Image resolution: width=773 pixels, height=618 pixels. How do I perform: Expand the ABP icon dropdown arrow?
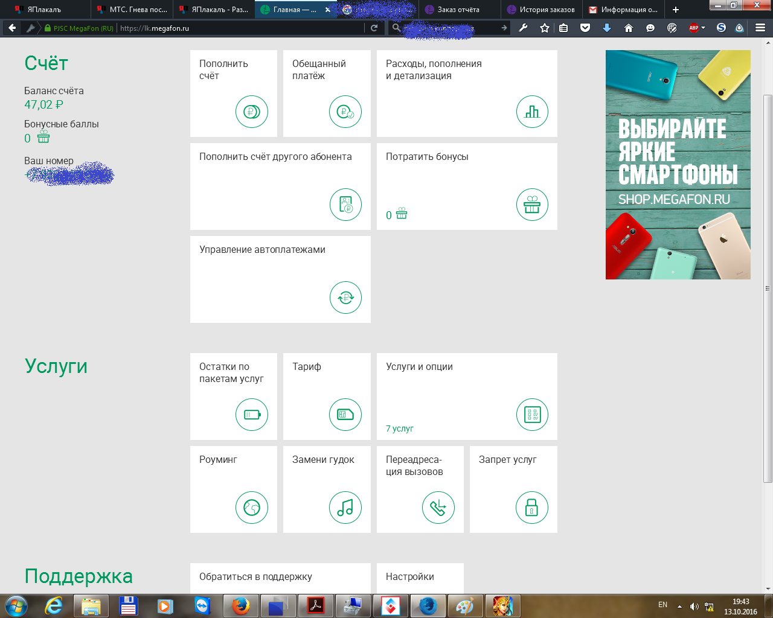click(704, 28)
